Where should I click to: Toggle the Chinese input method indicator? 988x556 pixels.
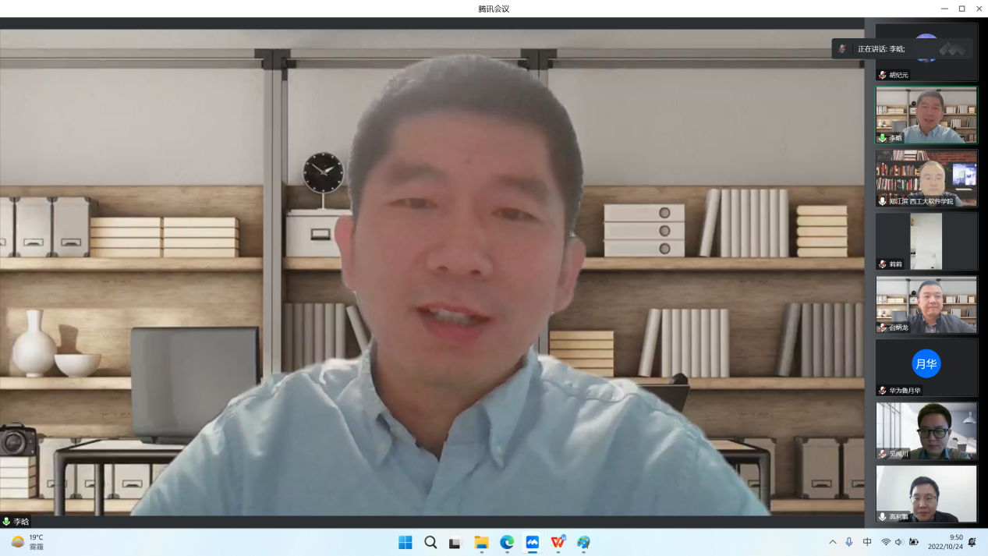click(867, 542)
